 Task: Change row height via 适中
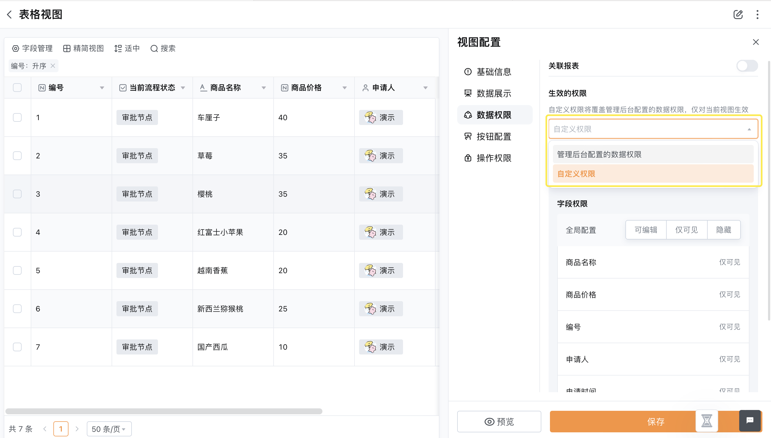(127, 48)
